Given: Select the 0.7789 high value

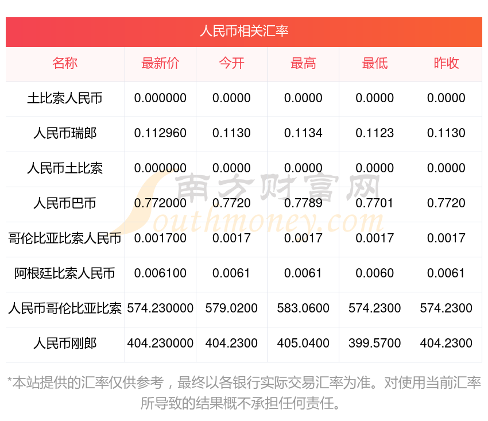Looking at the screenshot, I should pos(303,203).
